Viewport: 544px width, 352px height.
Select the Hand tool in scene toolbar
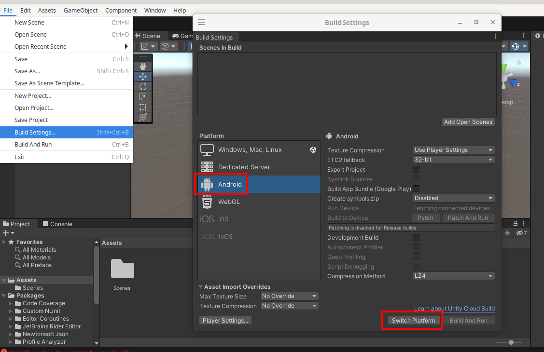coord(143,66)
